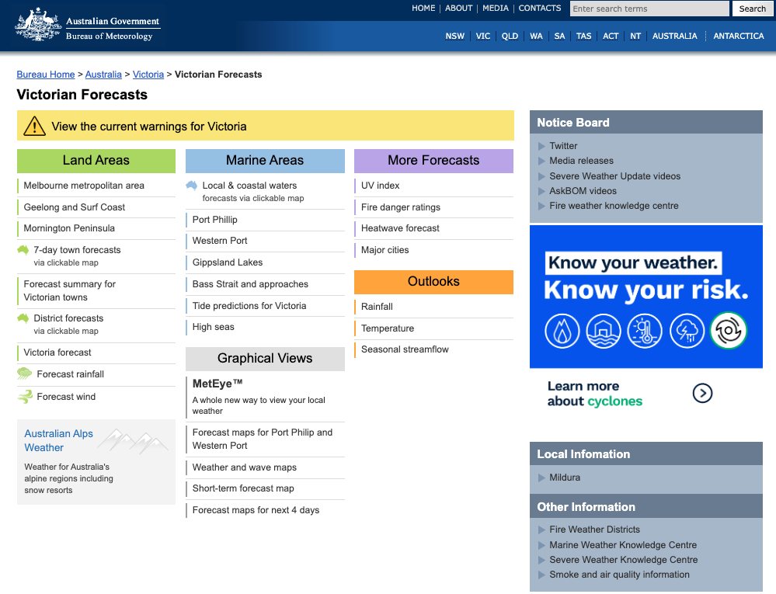Image resolution: width=776 pixels, height=594 pixels.
Task: Click the map icon beside District forecasts
Action: click(23, 318)
